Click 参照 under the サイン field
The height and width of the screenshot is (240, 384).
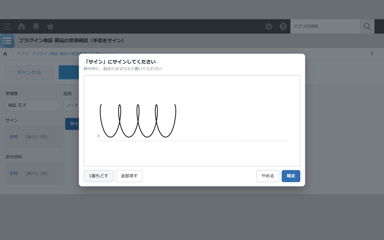point(14,137)
